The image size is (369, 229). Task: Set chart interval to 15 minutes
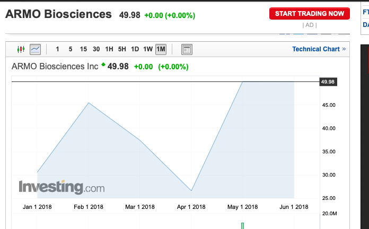[x=83, y=49]
